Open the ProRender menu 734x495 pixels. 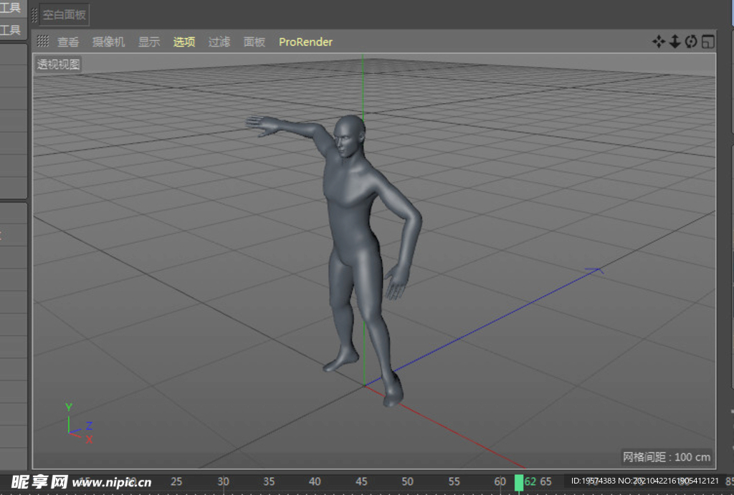[305, 42]
